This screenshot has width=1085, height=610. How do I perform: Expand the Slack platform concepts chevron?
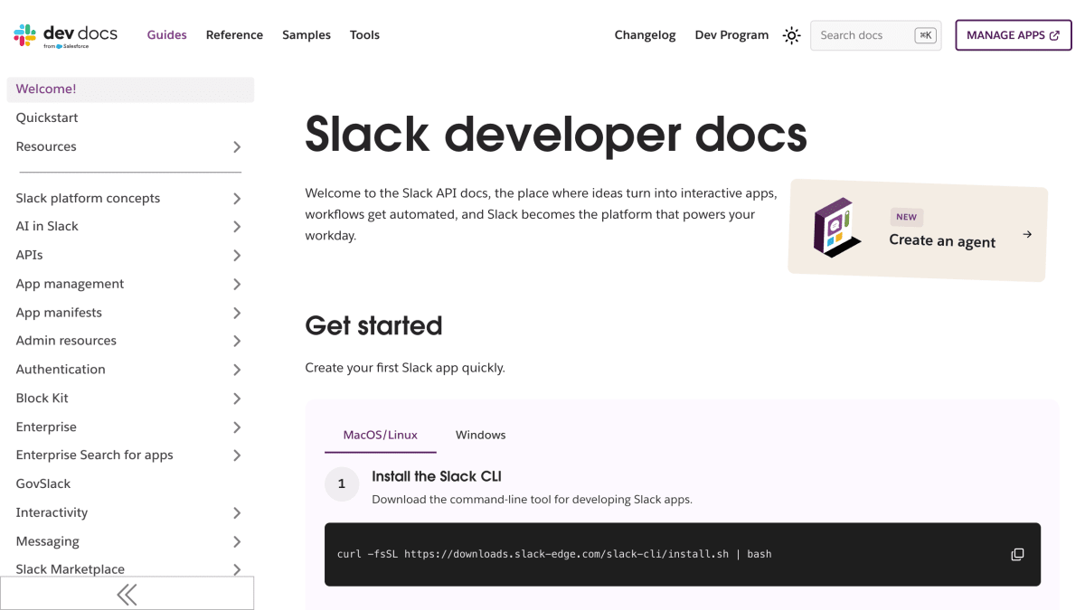pos(237,199)
